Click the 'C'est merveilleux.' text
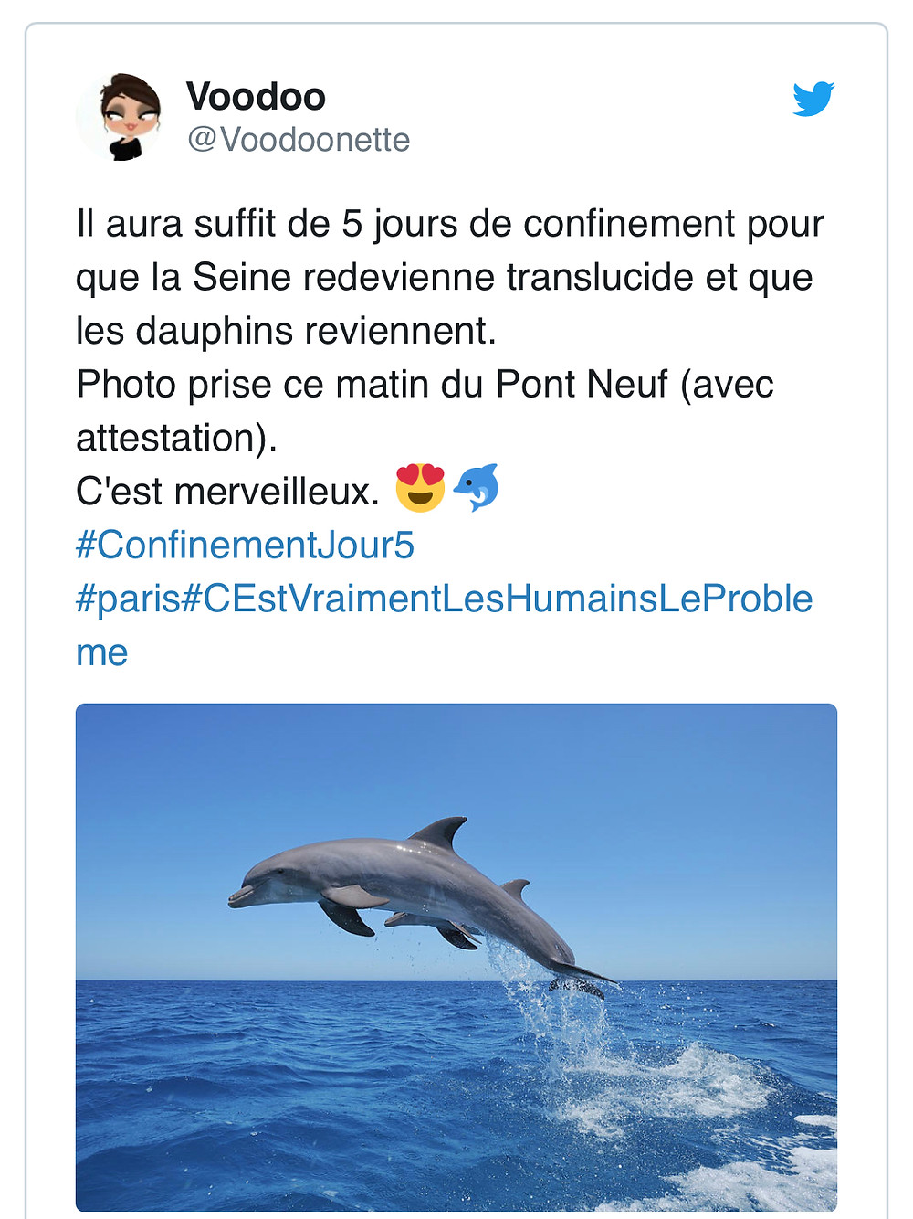This screenshot has height=1219, width=913. point(227,492)
